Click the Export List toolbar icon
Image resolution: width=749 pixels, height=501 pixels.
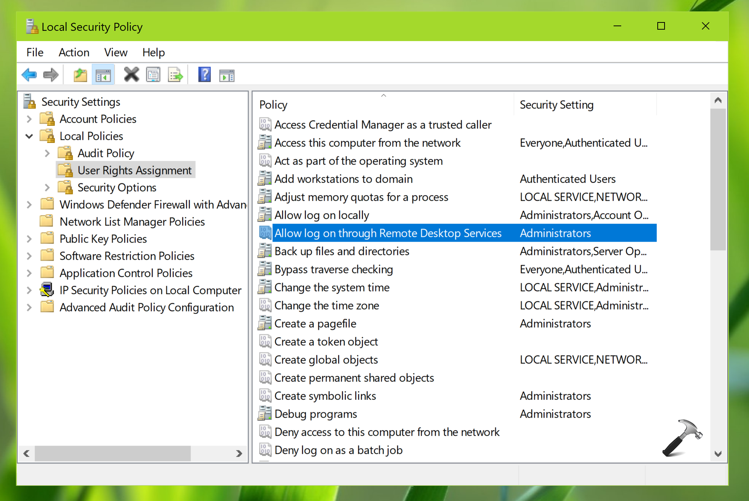click(175, 75)
